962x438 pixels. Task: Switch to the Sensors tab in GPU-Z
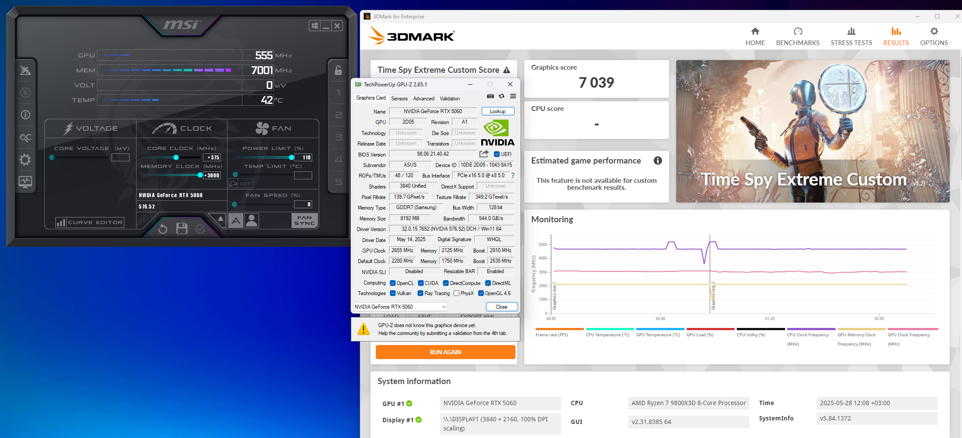pyautogui.click(x=399, y=99)
